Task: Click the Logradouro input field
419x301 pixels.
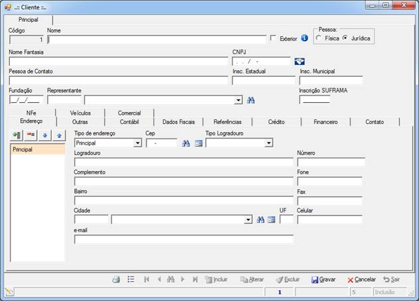Action: 184,162
